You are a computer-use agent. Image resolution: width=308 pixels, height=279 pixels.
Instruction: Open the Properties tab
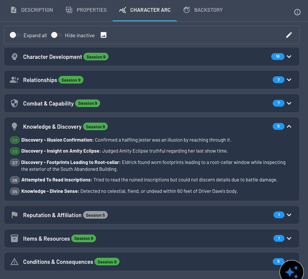(86, 10)
